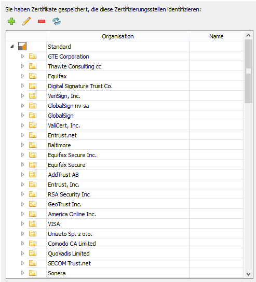256x282 pixels.
Task: Click the Name column header
Action: tap(217, 36)
